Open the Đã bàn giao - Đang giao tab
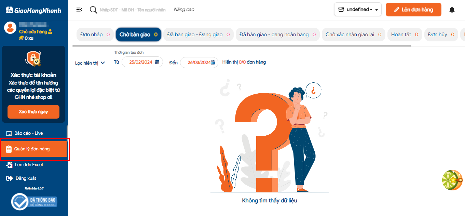 click(199, 35)
